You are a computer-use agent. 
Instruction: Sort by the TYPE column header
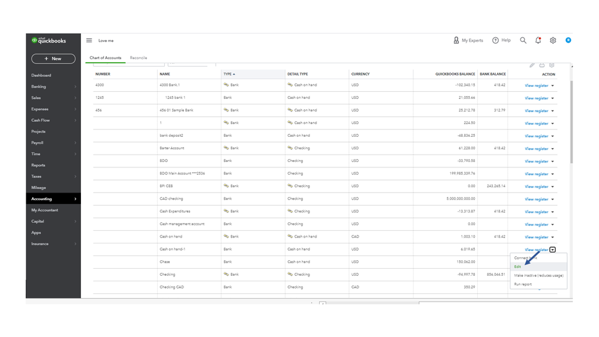[228, 74]
